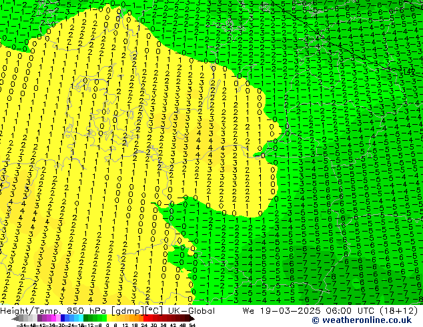The width and height of the screenshot is (423, 327).
Task: Select the dark blue swatch in the legend
Action: (x=63, y=318)
